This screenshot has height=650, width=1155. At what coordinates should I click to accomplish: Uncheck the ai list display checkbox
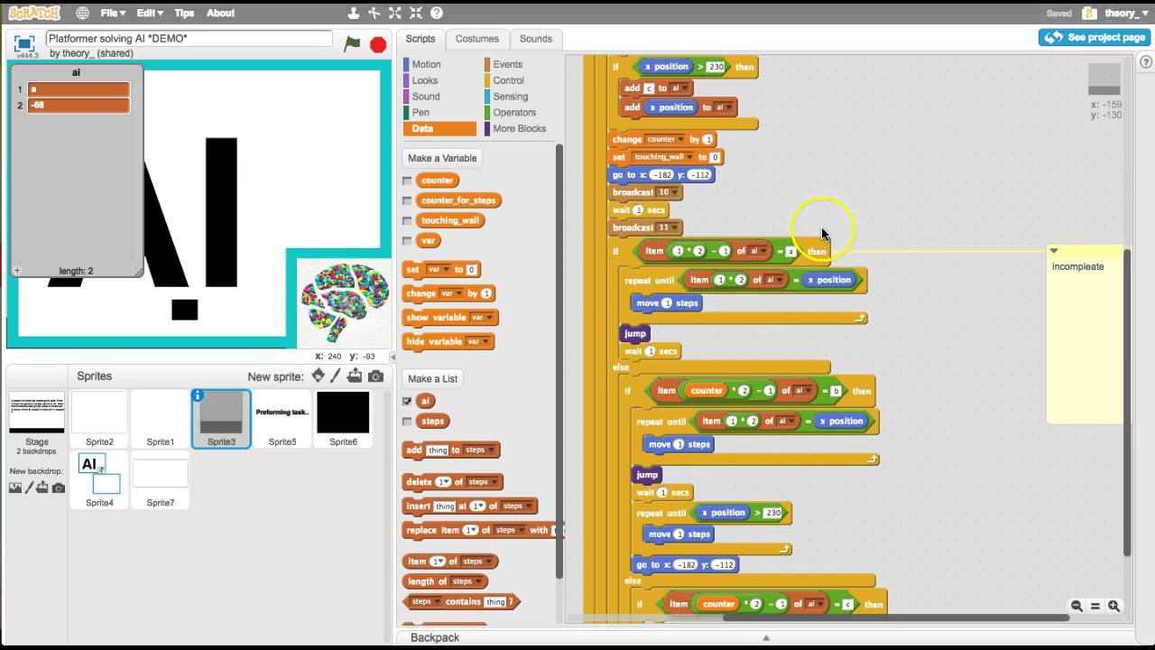pos(407,401)
